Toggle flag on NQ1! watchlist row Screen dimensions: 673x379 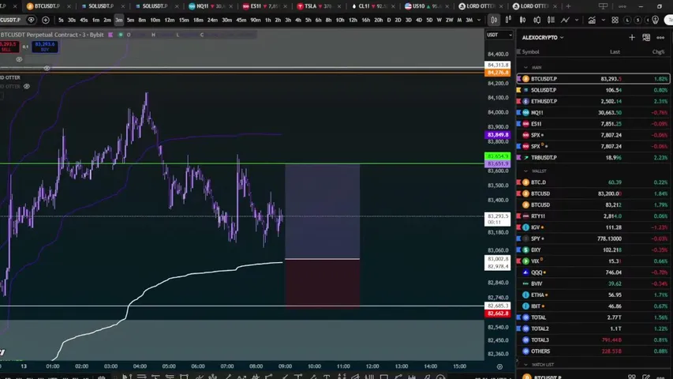(x=519, y=112)
